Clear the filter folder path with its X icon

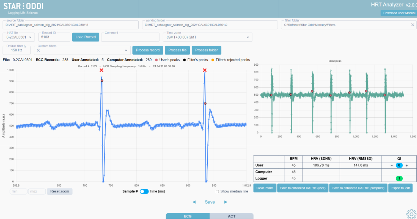(413, 25)
